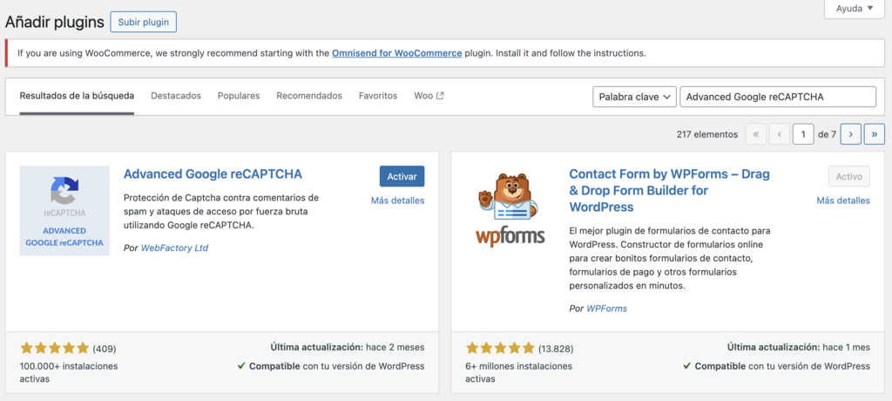Switch to the Destacados tab
The image size is (892, 401).
tap(176, 96)
